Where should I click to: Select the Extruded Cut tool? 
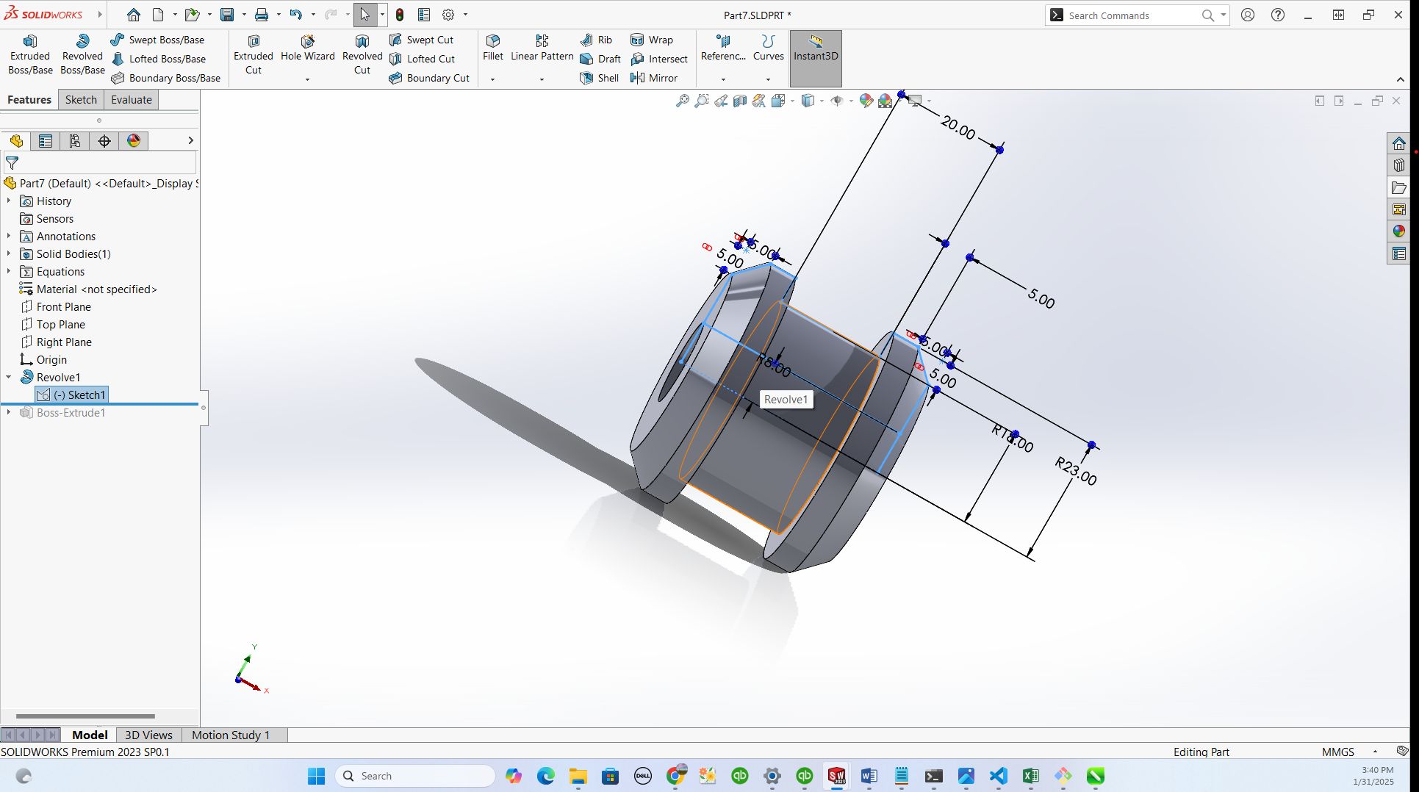point(254,55)
